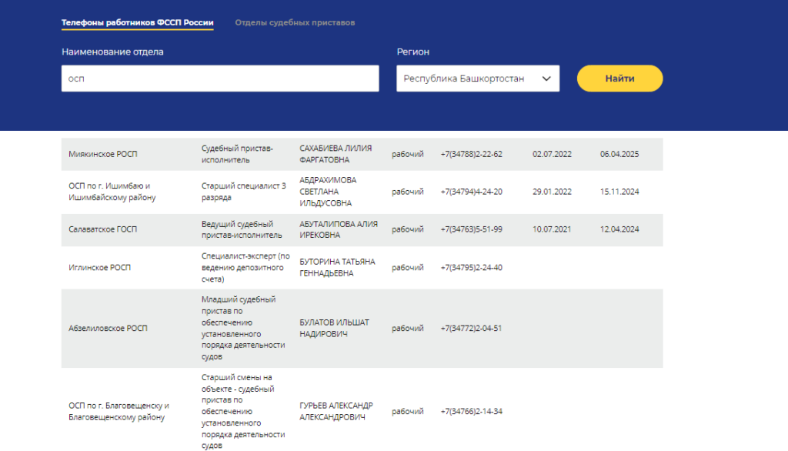Click phone number +7(34763)5-51-99

(x=471, y=229)
